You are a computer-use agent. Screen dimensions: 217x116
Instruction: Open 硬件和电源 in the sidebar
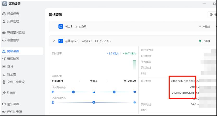(x=15, y=112)
